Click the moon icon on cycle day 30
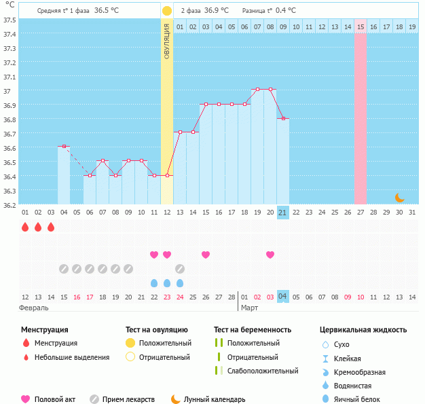 [x=400, y=198]
